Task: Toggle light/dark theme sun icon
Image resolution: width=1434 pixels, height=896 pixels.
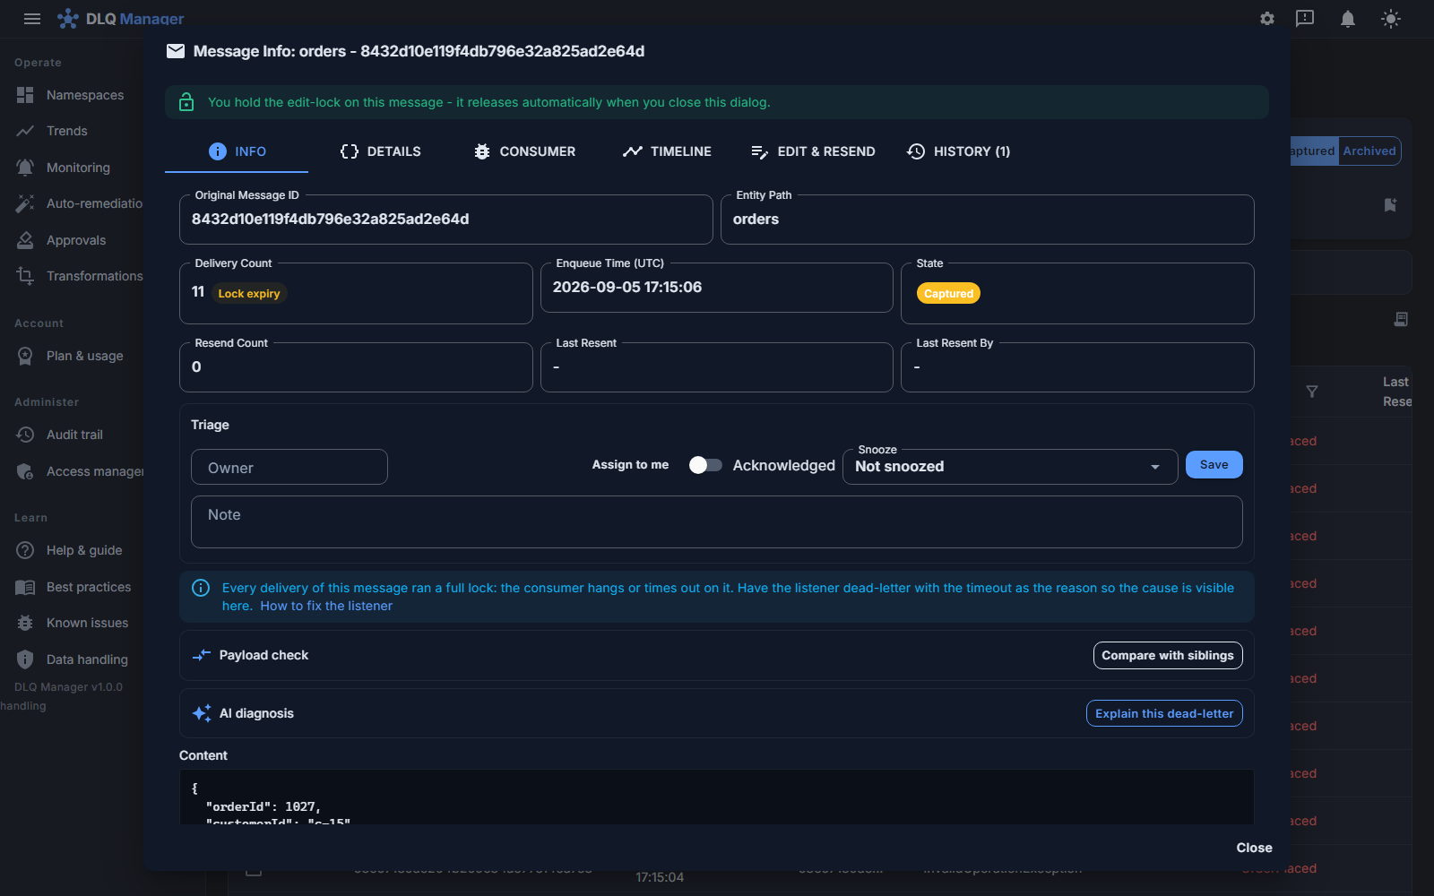Action: click(x=1391, y=18)
